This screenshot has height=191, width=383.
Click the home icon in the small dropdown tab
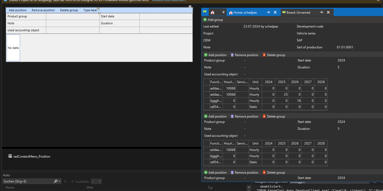[x=212, y=12]
